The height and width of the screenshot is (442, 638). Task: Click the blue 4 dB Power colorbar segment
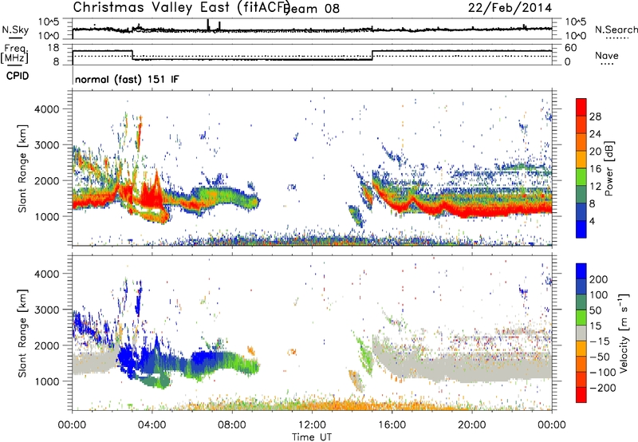click(581, 229)
